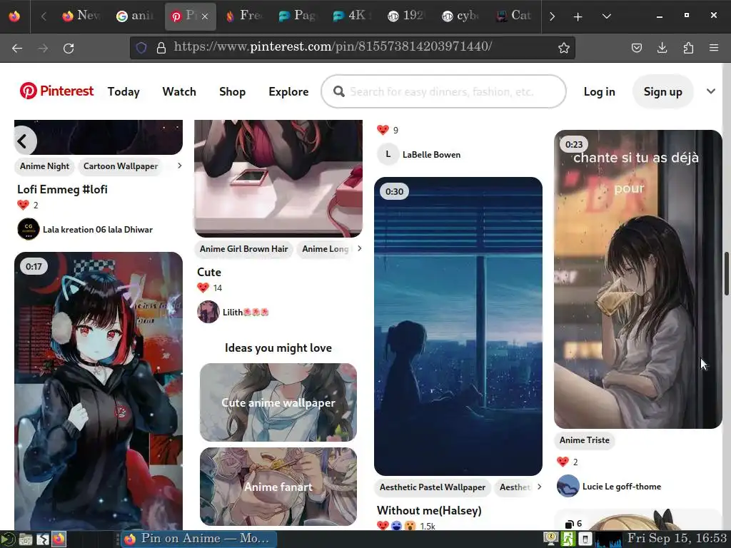The height and width of the screenshot is (548, 731).
Task: Expand the account options chevron
Action: pyautogui.click(x=711, y=91)
